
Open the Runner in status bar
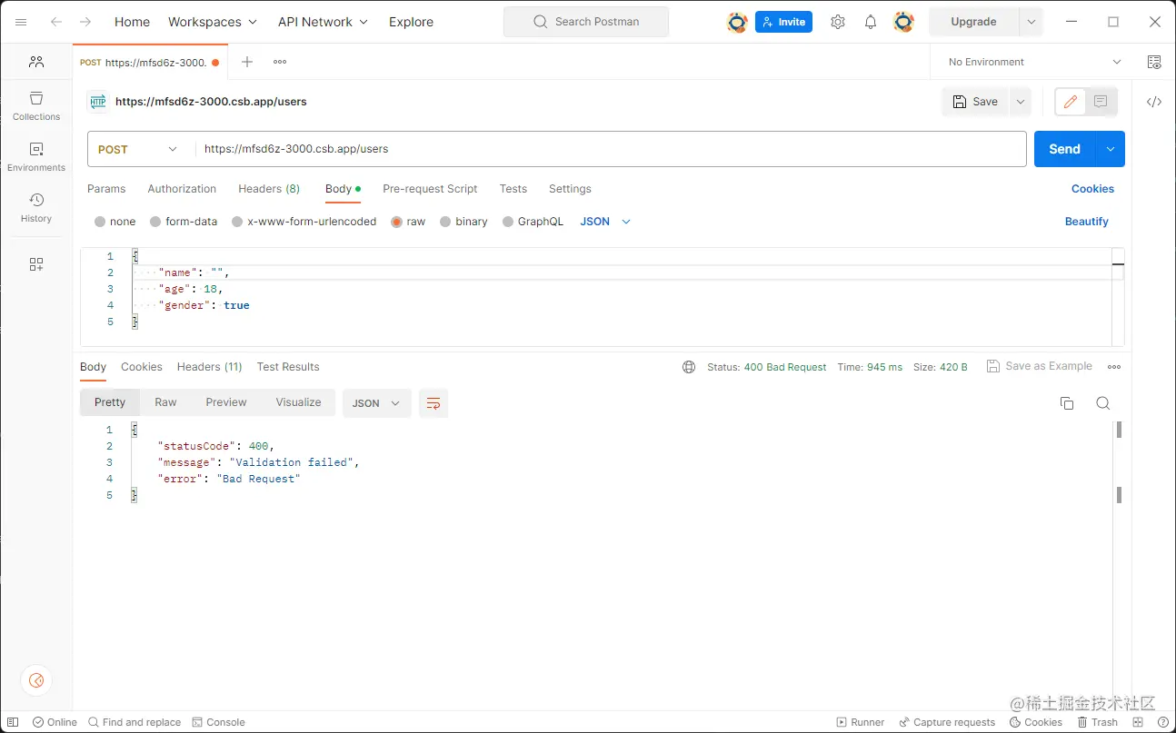coord(861,722)
